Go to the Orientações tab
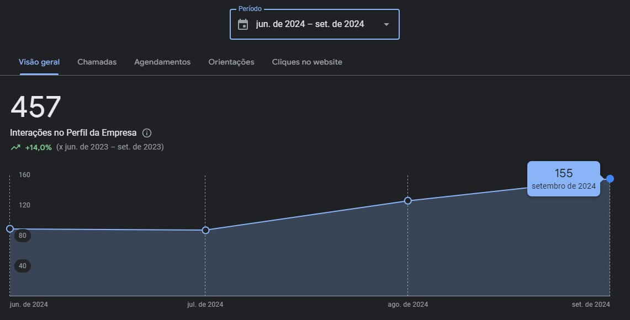The height and width of the screenshot is (320, 630). point(231,62)
